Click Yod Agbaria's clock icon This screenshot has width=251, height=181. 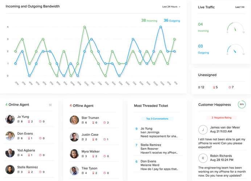(x=40, y=155)
